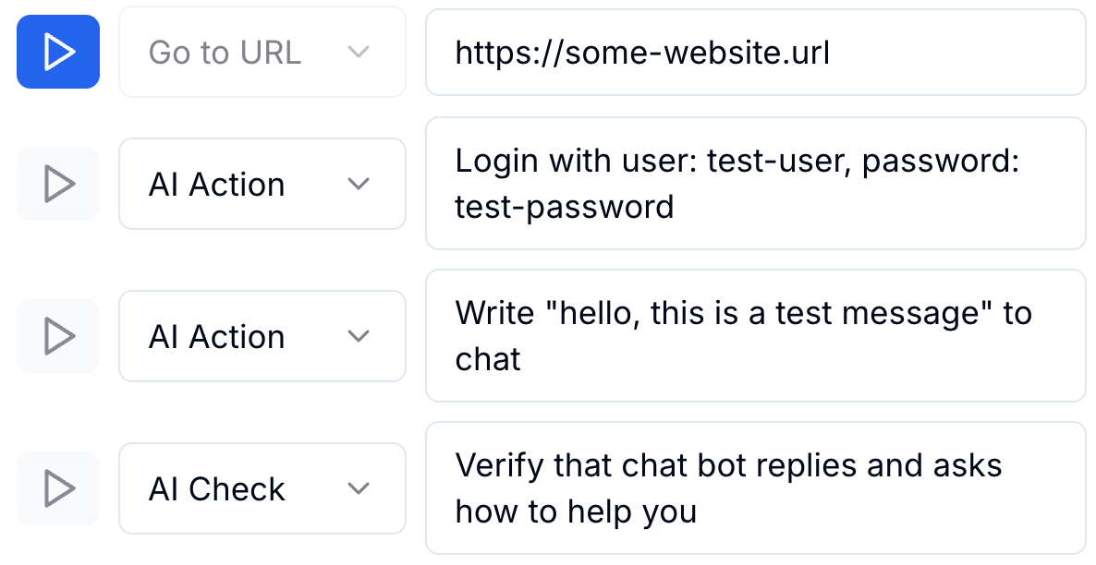Image resolution: width=1096 pixels, height=565 pixels.
Task: Click 'AI Action' label on the login row
Action: click(x=216, y=185)
